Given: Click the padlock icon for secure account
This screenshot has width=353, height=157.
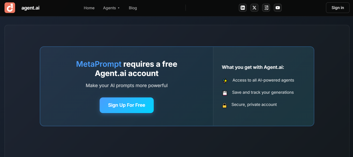Looking at the screenshot, I should [x=224, y=105].
